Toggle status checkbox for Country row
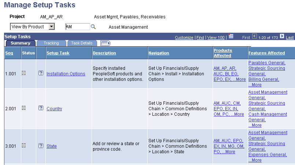This screenshot has width=295, height=165. [24, 108]
